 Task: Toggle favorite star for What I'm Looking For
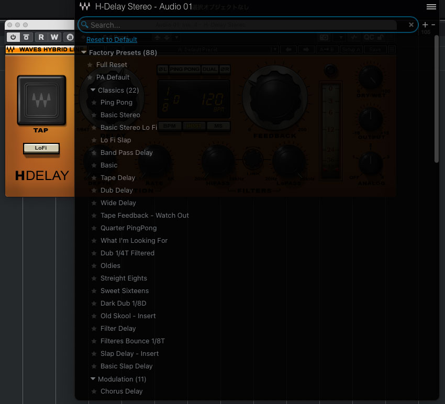tap(94, 241)
